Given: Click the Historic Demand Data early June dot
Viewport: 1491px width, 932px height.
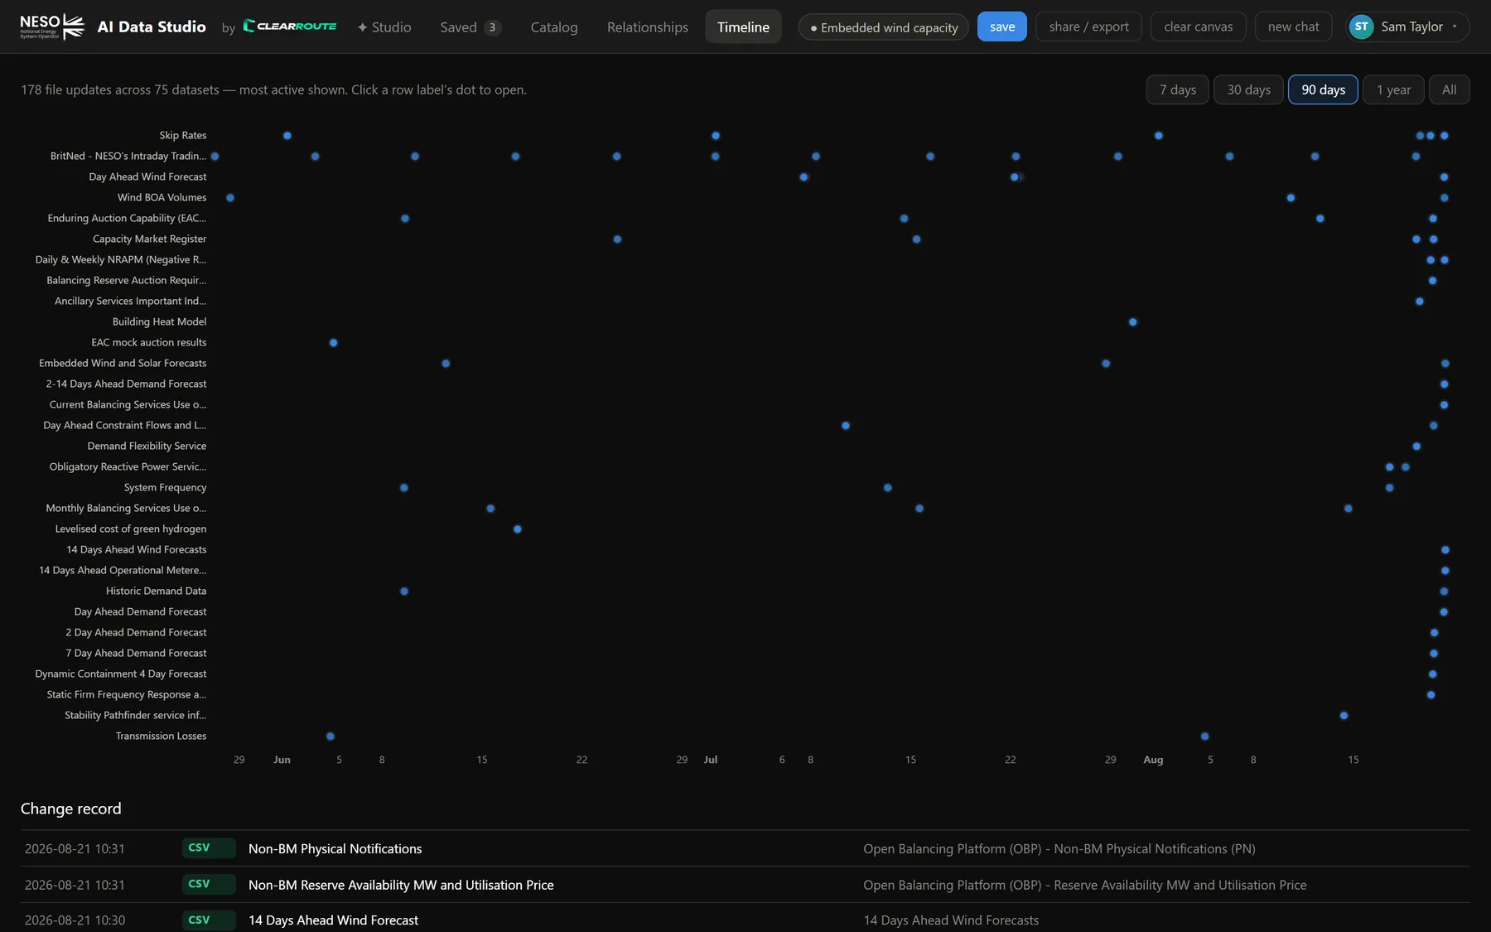Looking at the screenshot, I should pos(404,592).
